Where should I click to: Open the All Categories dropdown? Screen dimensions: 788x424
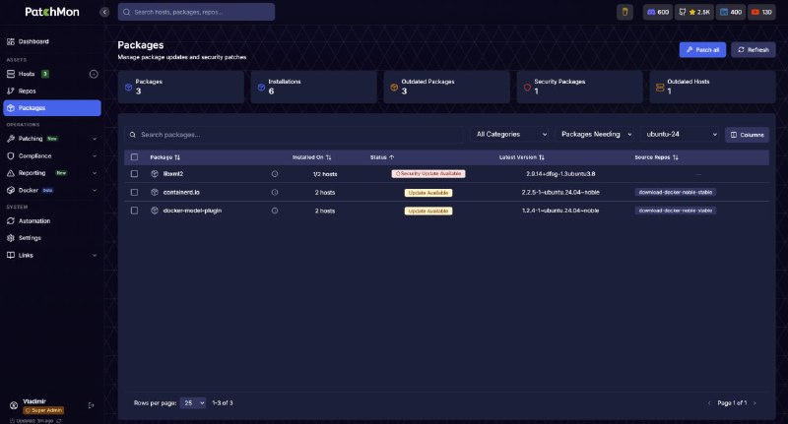[511, 134]
